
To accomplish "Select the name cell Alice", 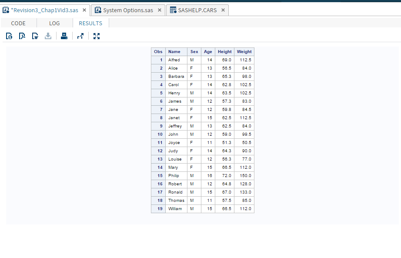I will 177,68.
